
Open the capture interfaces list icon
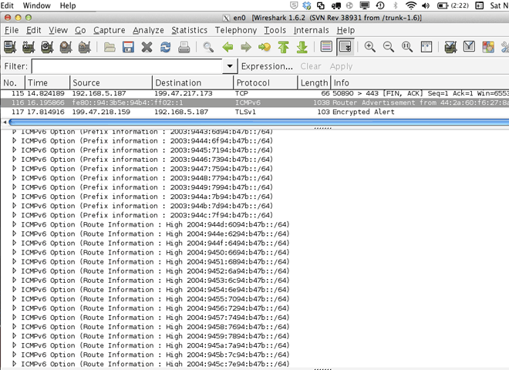tap(10, 47)
